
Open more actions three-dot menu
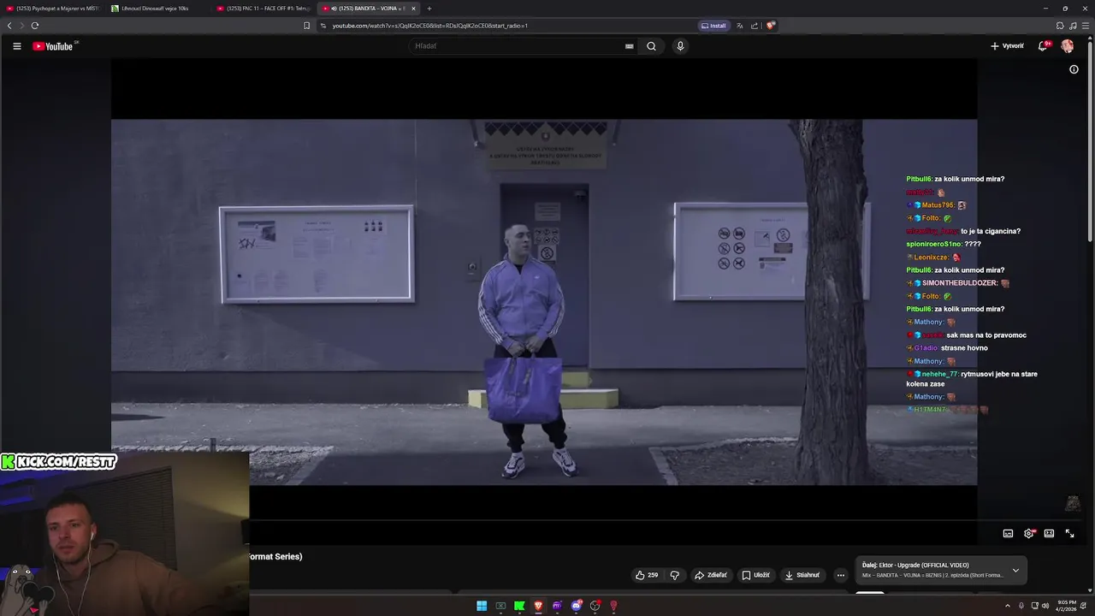click(841, 575)
